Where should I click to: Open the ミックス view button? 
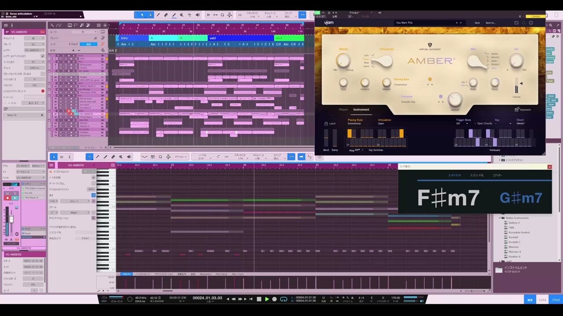542,300
